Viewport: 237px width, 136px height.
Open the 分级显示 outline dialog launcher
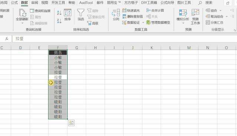coord(234,30)
